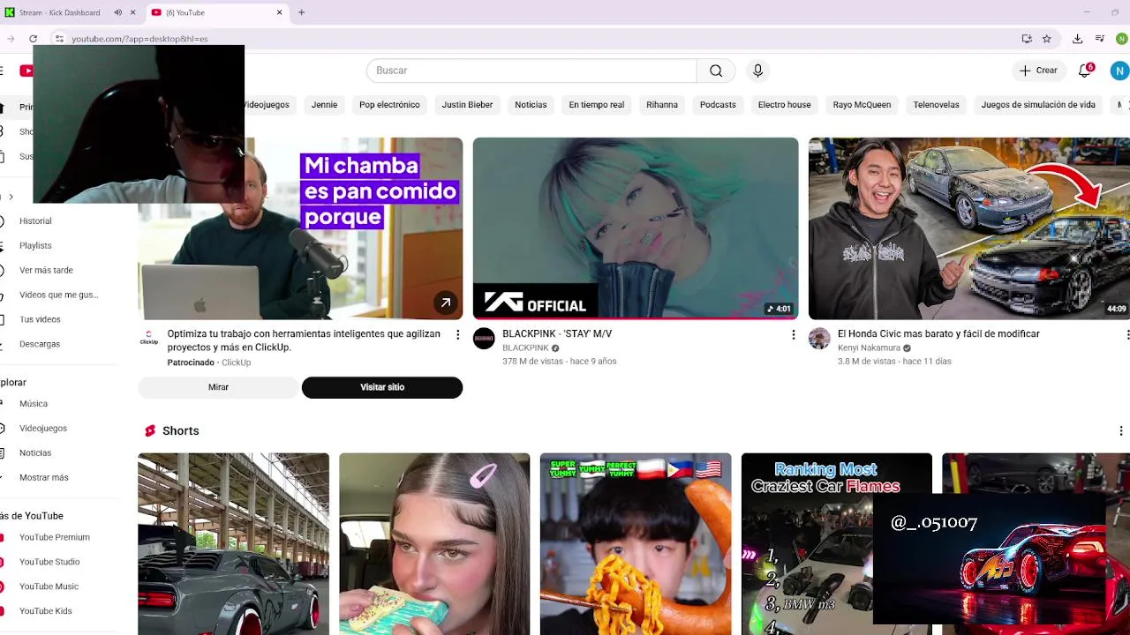Click the address bar URL

(139, 39)
